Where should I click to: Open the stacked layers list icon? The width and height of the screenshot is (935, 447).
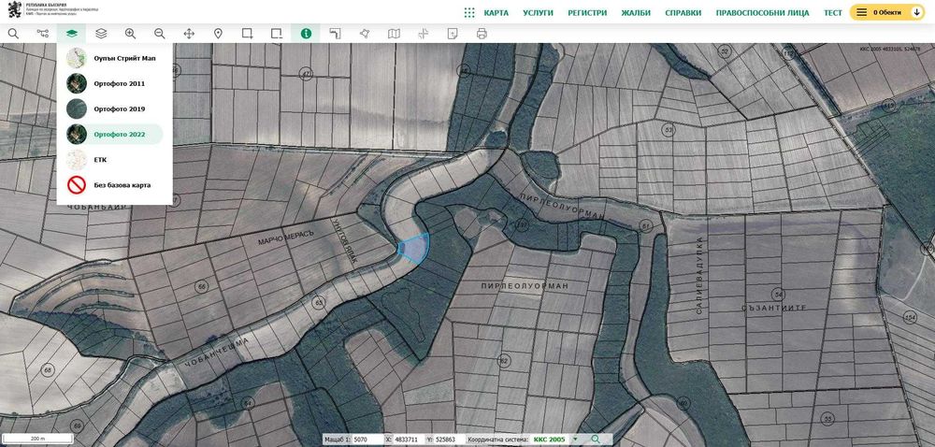[x=101, y=33]
